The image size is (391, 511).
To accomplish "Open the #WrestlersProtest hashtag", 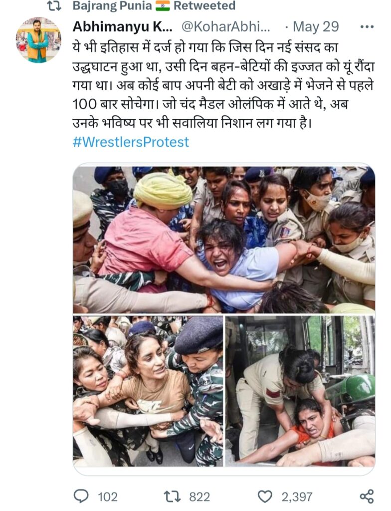I will pos(131,142).
